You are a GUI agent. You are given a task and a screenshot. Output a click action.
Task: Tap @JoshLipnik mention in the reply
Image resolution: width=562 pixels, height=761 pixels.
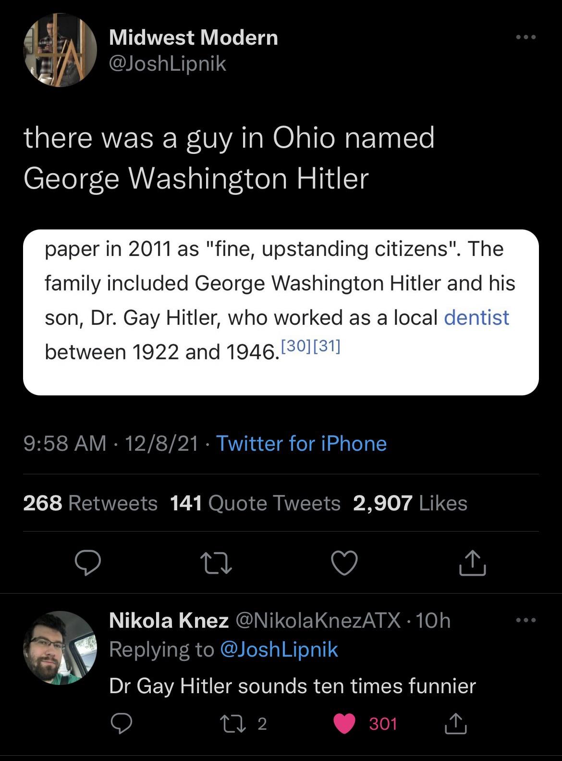point(279,649)
